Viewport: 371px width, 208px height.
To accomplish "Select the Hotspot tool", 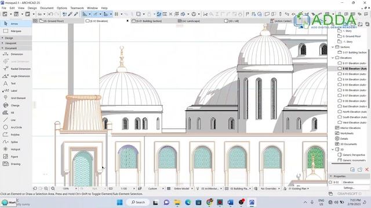I will pyautogui.click(x=16, y=149).
